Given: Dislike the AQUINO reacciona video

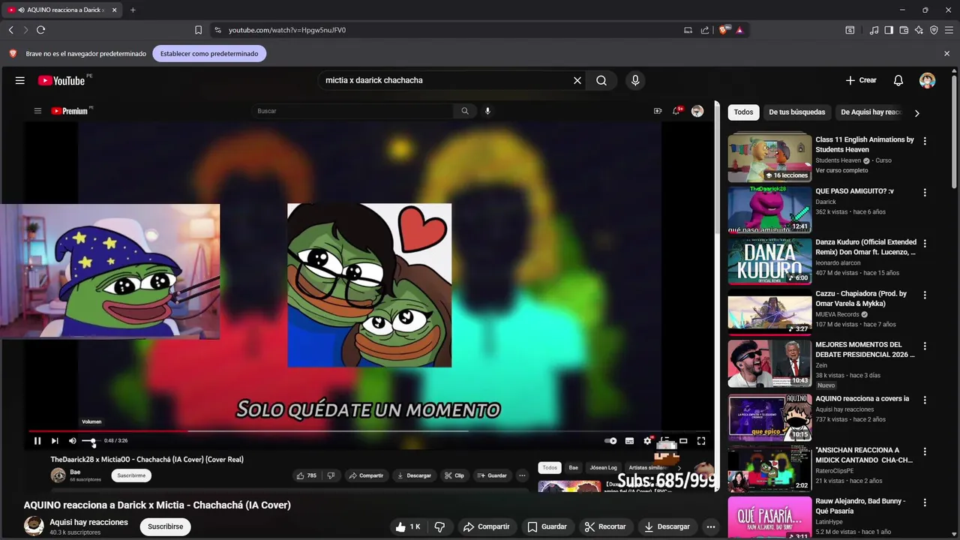Looking at the screenshot, I should pos(440,526).
